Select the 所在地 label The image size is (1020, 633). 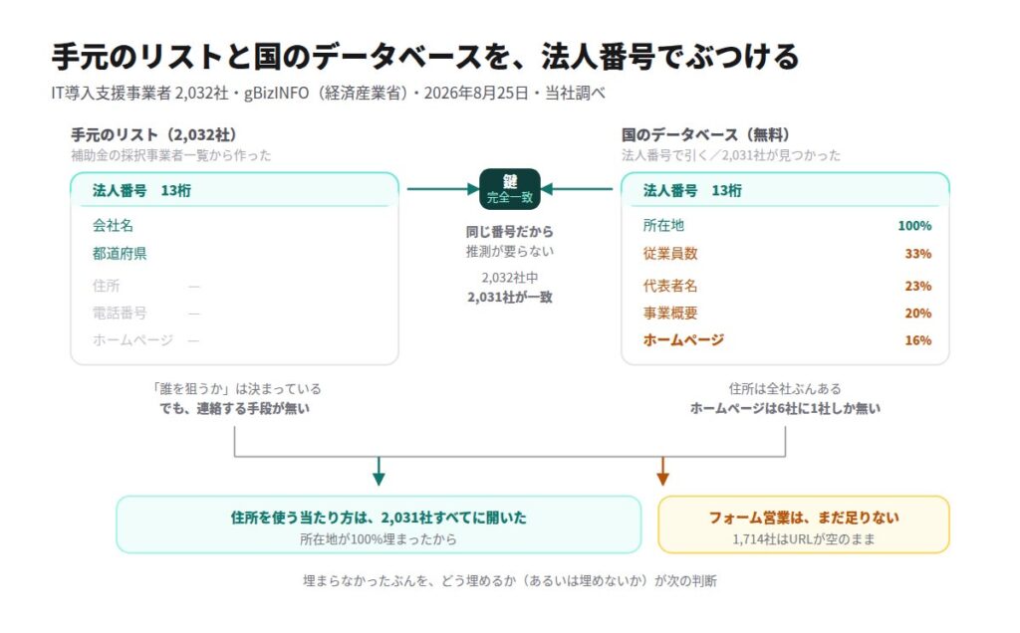[x=663, y=226]
